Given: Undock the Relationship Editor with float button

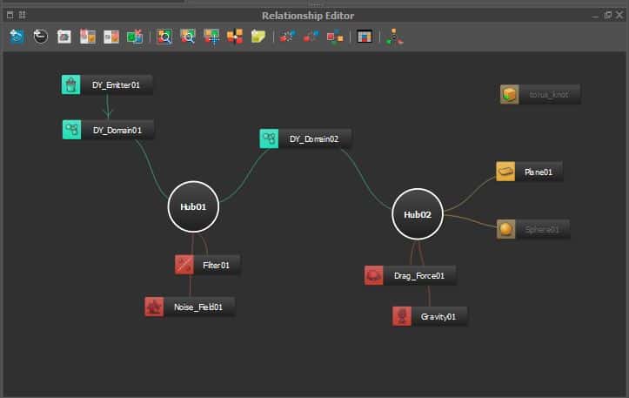Looking at the screenshot, I should (608, 16).
